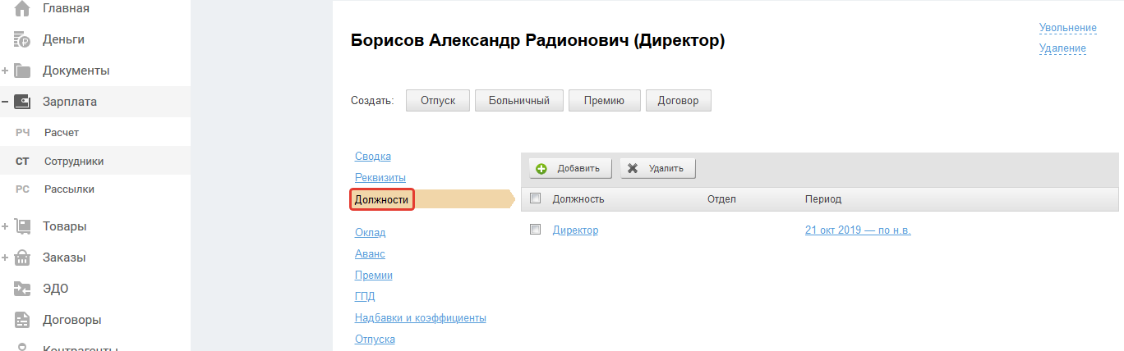Click the Договор create button
This screenshot has width=1124, height=351.
click(678, 101)
